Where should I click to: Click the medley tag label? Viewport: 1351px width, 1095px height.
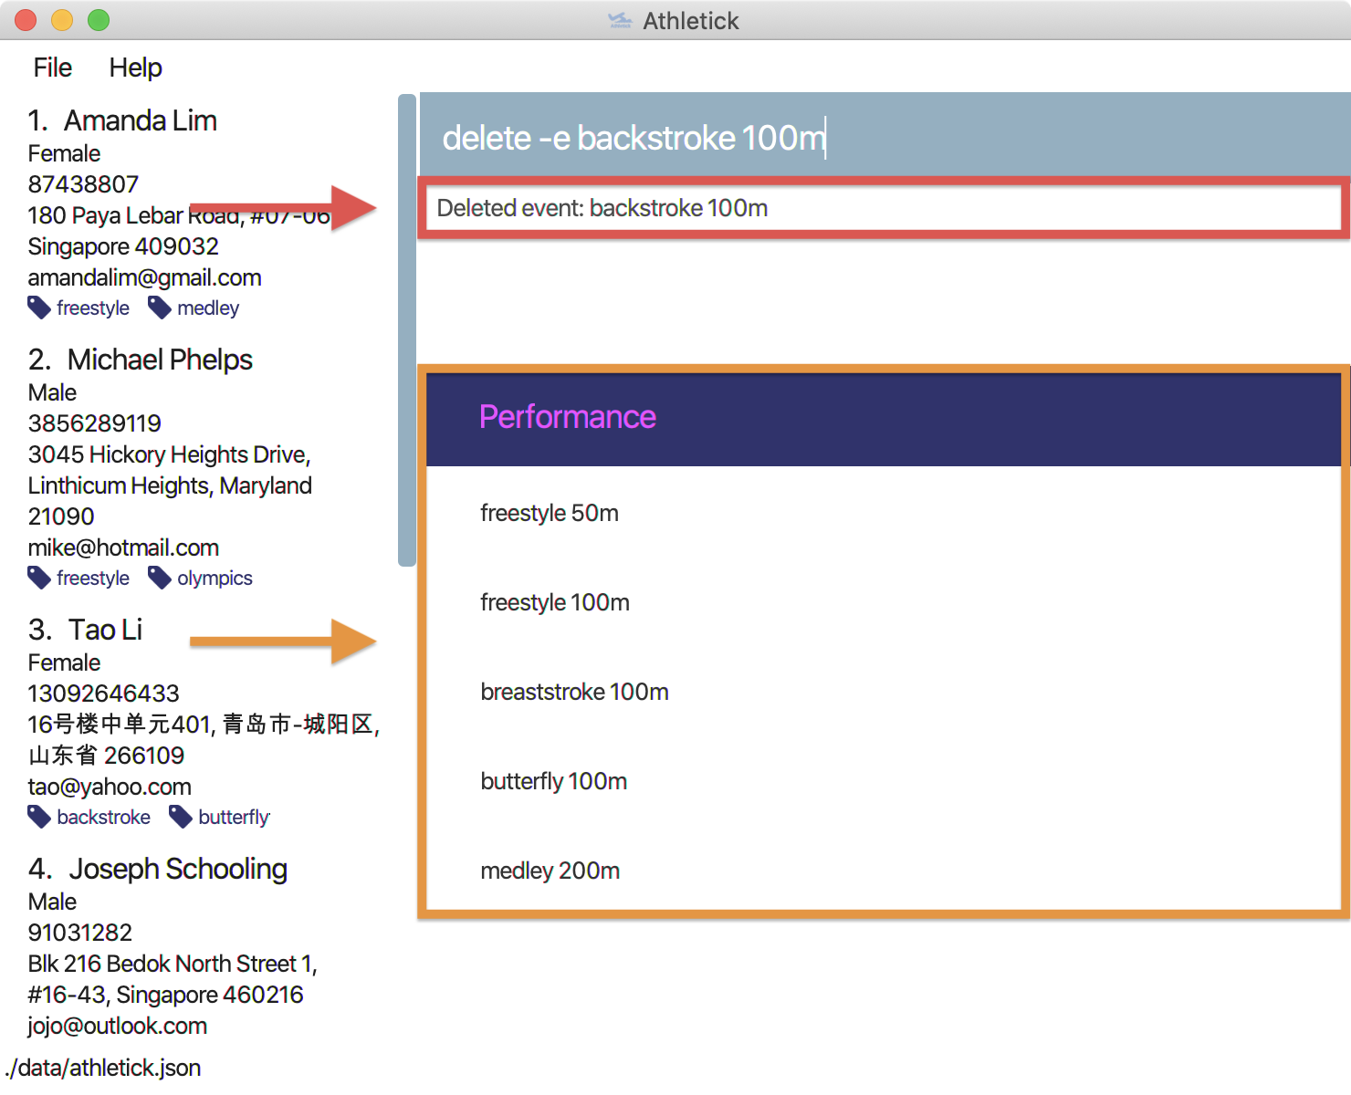point(208,308)
